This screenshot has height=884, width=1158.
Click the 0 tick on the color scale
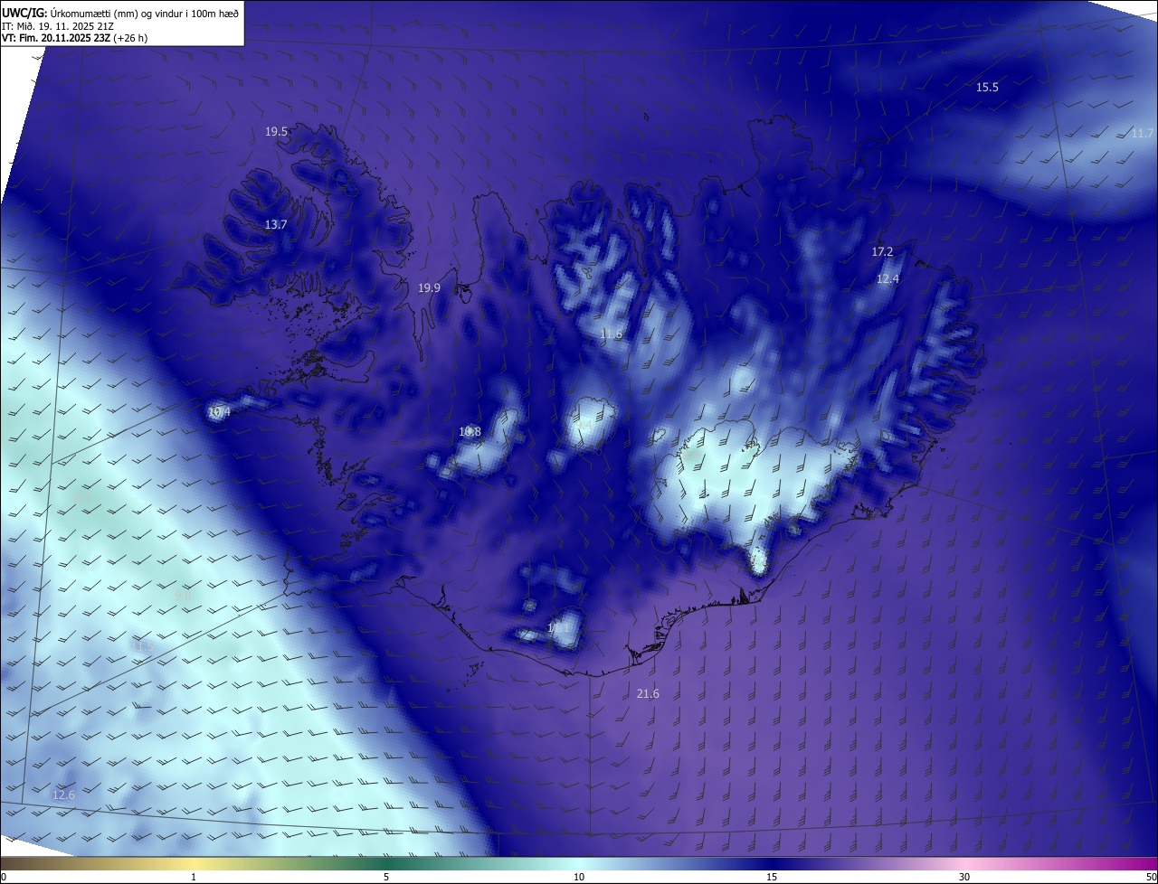pyautogui.click(x=4, y=878)
